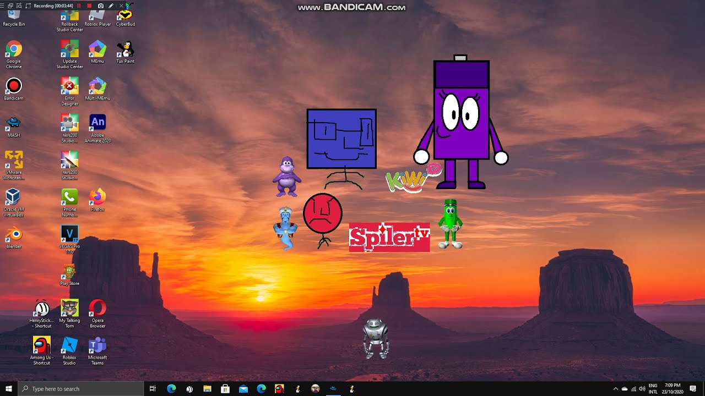705x396 pixels.
Task: Click the purple gorilla BonziBuddy character
Action: (x=287, y=177)
